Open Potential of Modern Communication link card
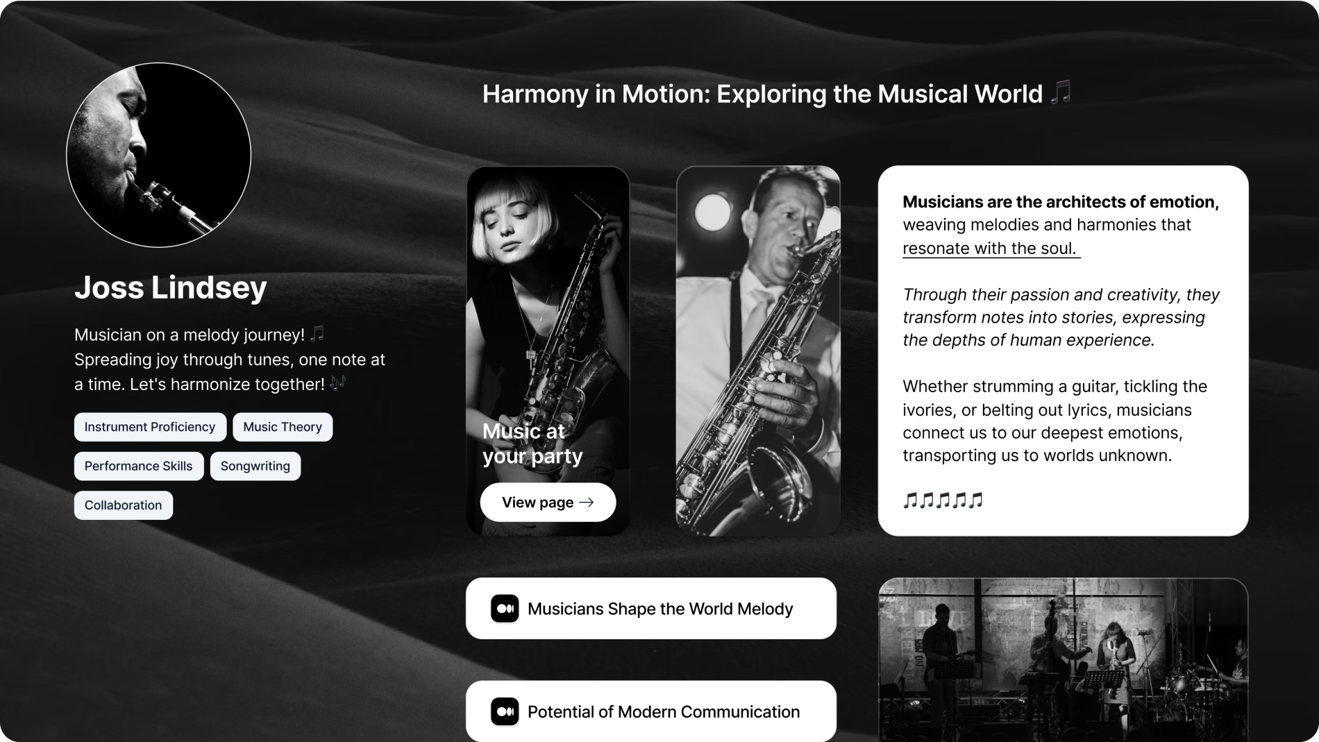This screenshot has height=742, width=1319. click(651, 711)
